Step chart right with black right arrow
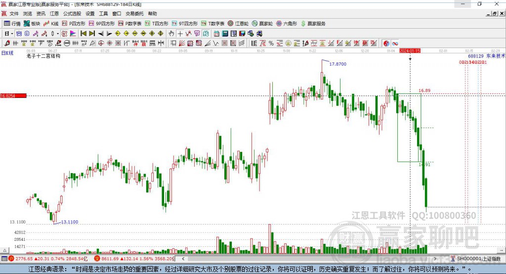Image resolution: width=506 pixels, height=274 pixels. 109,34
